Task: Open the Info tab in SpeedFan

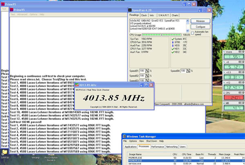Action: click(152, 15)
